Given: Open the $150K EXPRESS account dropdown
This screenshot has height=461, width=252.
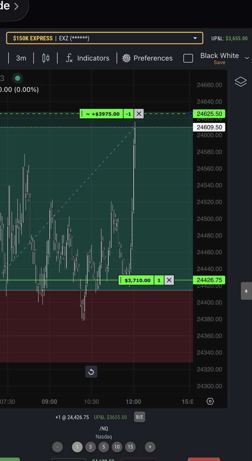Looking at the screenshot, I should (x=104, y=38).
